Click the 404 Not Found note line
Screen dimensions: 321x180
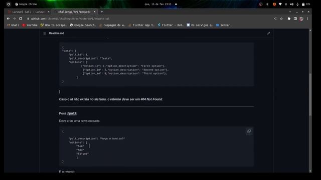pos(111,99)
